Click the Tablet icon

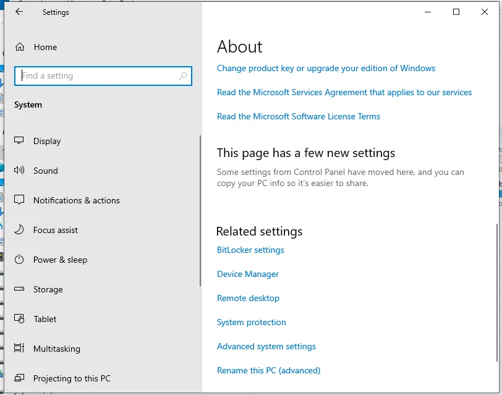[19, 318]
